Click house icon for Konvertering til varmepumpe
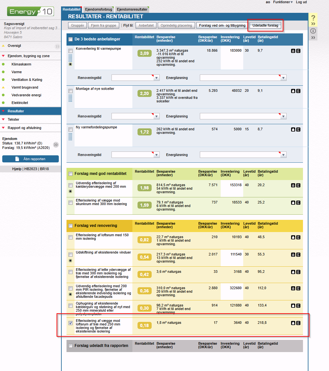329x371 pixels. pos(293,51)
